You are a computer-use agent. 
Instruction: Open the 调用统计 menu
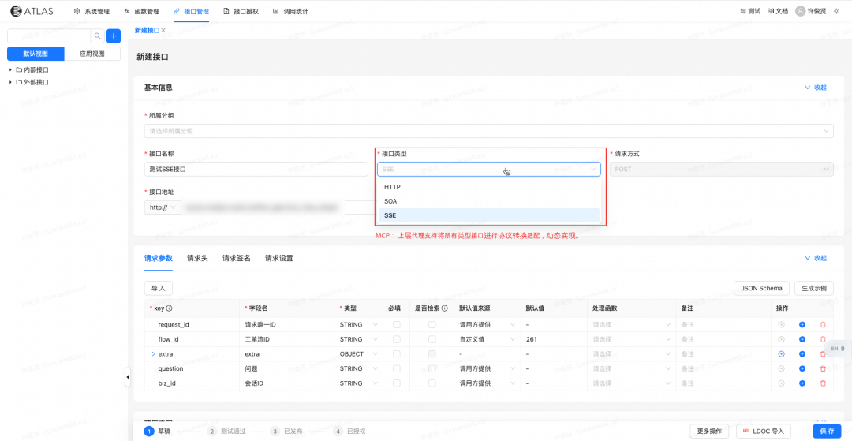pos(290,11)
